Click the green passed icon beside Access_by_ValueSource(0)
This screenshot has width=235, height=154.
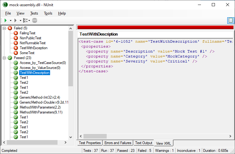coord(16,68)
